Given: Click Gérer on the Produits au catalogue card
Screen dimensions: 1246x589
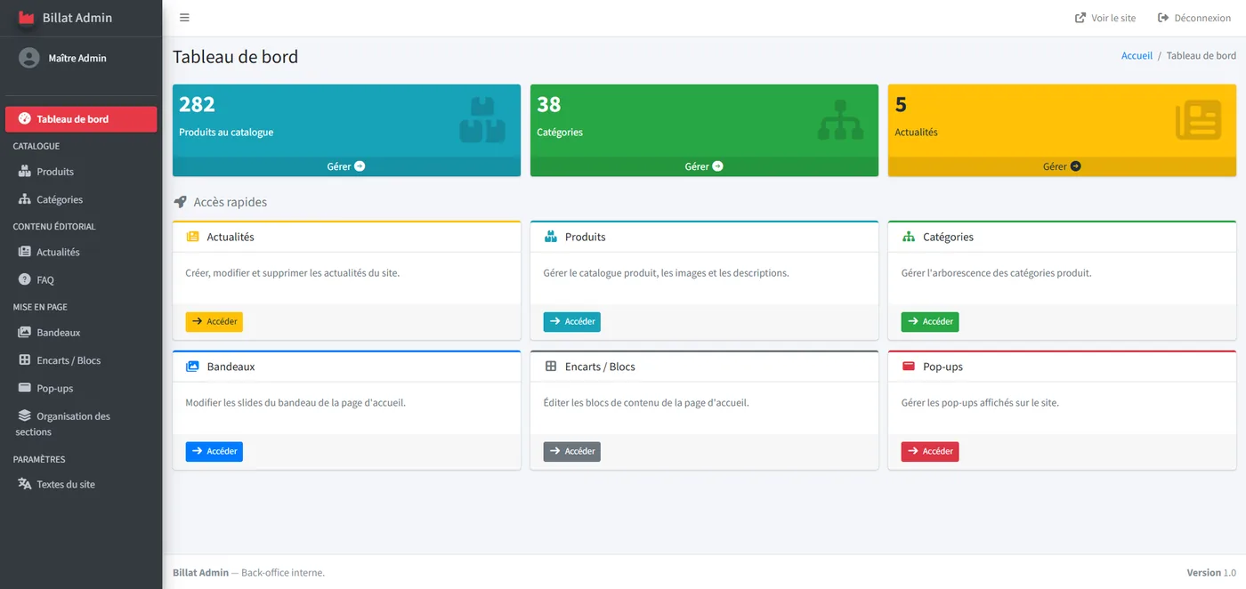Looking at the screenshot, I should click(x=346, y=166).
